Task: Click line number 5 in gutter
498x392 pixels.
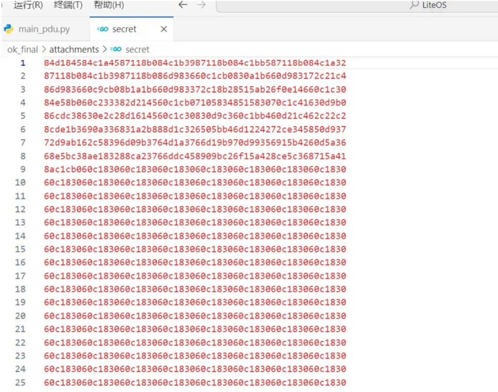Action: (23, 116)
